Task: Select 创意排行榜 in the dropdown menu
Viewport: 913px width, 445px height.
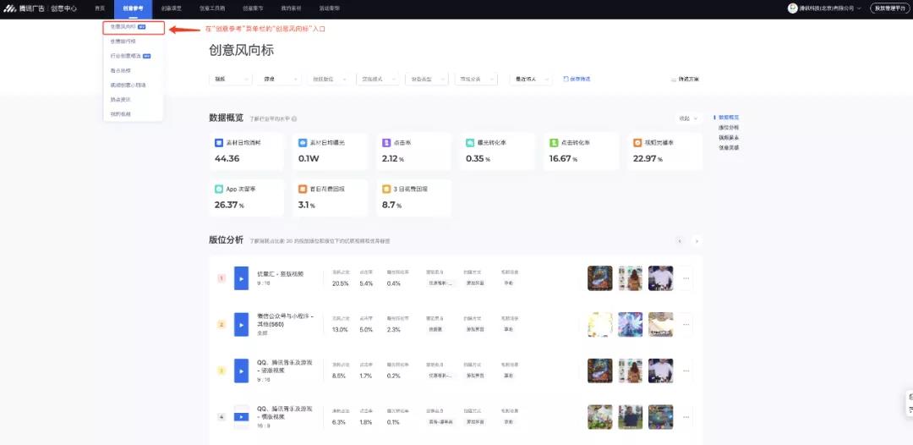Action: pos(123,41)
